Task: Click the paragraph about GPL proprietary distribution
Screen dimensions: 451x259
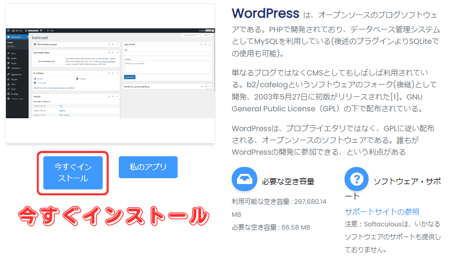Action: (333, 140)
